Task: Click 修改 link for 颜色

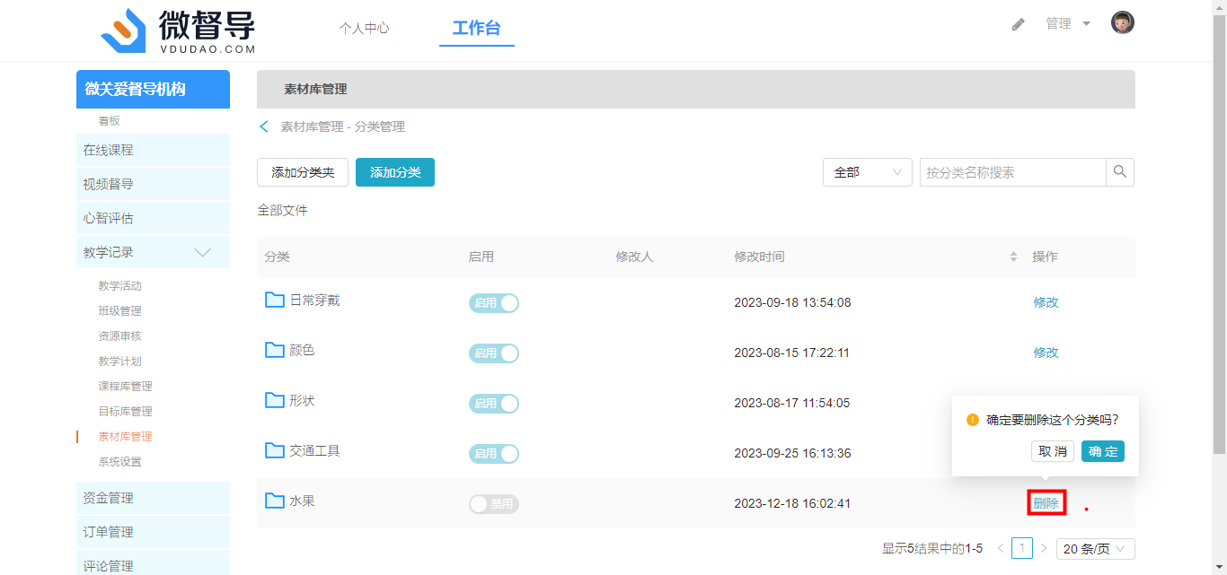Action: click(1046, 353)
